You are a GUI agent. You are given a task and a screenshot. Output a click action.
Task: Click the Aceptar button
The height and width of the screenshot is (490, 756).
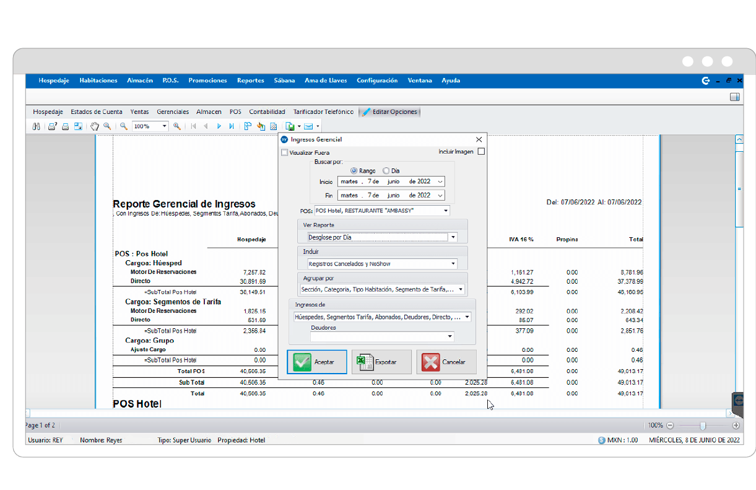pyautogui.click(x=316, y=362)
